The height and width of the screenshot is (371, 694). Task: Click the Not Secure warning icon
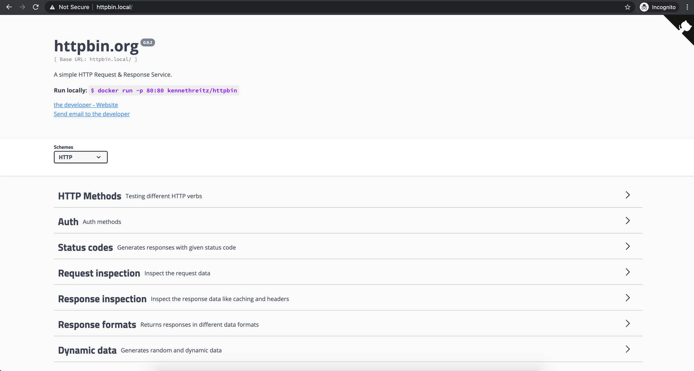click(x=52, y=7)
